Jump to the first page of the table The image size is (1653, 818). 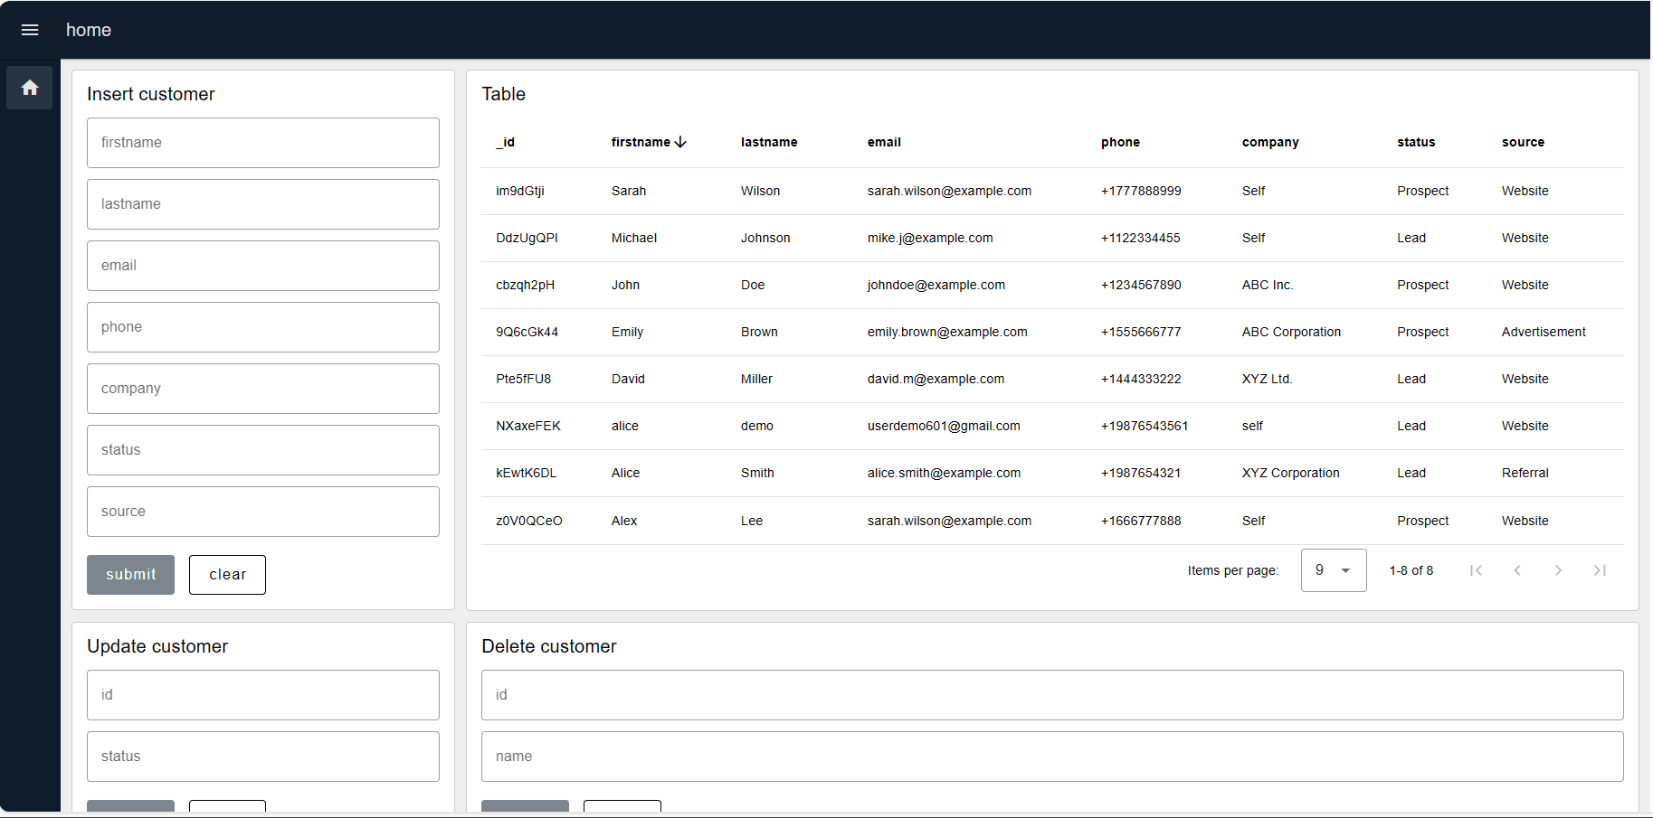pyautogui.click(x=1477, y=570)
